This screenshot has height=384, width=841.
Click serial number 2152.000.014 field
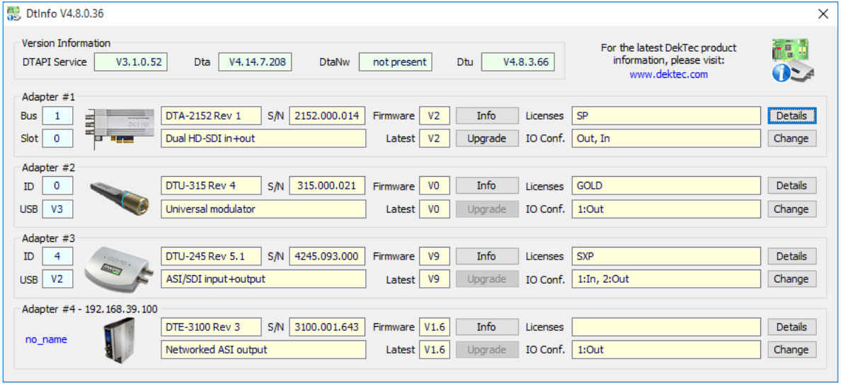(327, 116)
